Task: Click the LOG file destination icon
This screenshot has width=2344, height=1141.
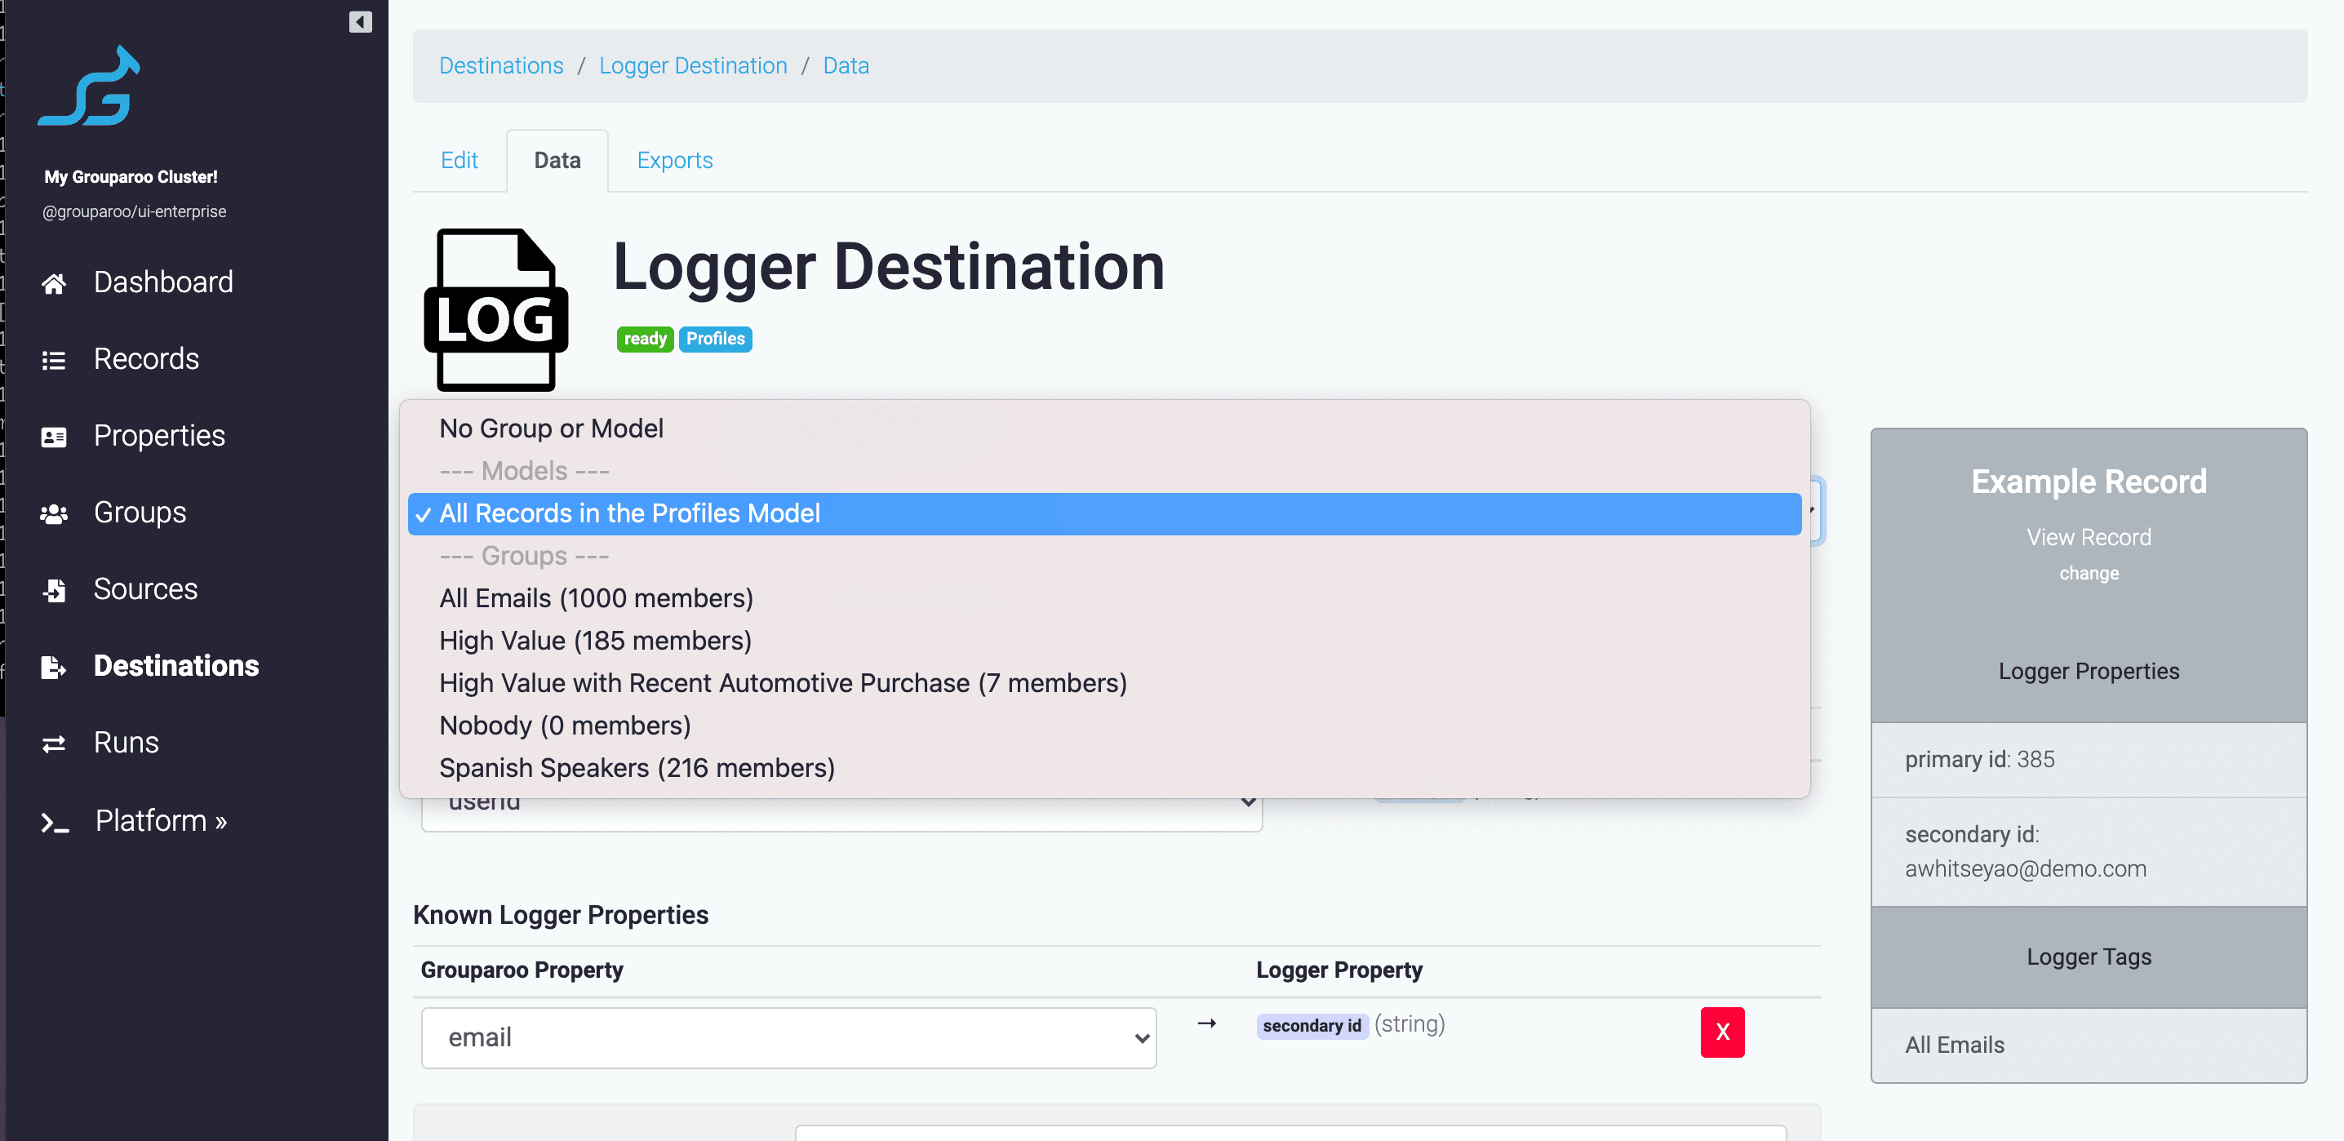Action: (x=498, y=311)
